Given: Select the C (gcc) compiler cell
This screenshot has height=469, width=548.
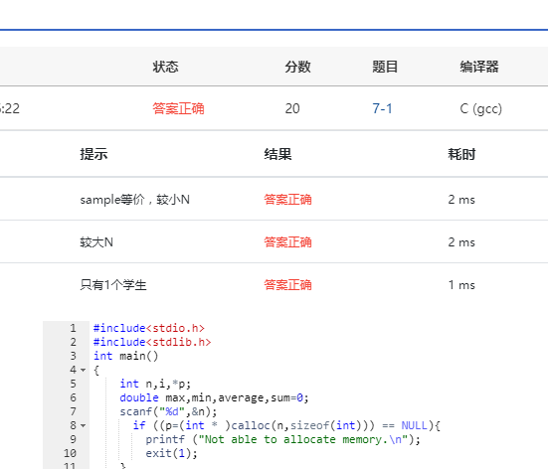Looking at the screenshot, I should (481, 108).
